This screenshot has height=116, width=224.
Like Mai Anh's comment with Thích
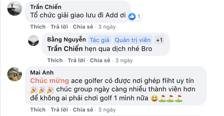(38, 110)
